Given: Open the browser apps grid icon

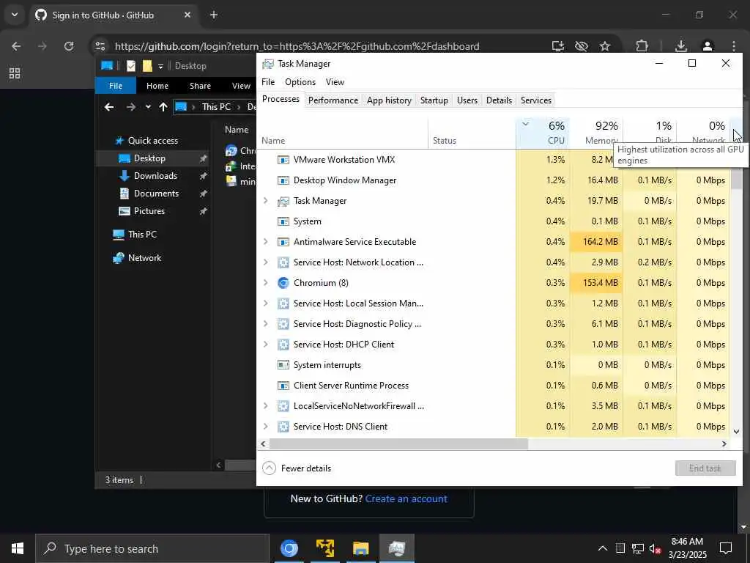Looking at the screenshot, I should 15,73.
